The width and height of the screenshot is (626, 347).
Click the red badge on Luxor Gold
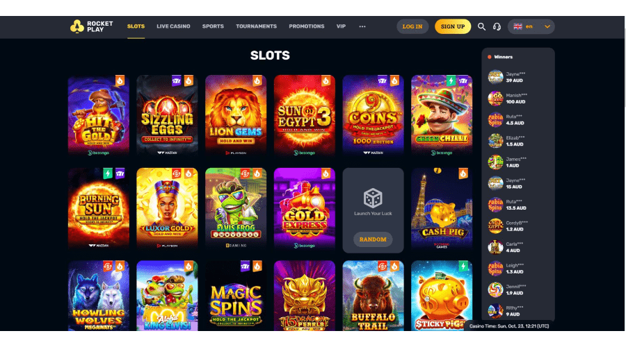pos(177,173)
